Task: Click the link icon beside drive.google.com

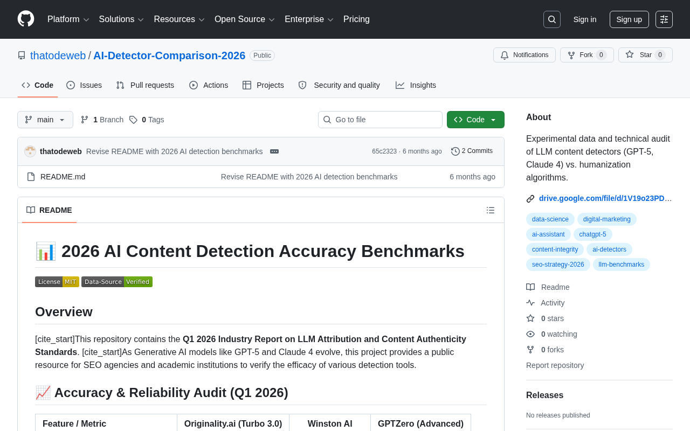Action: click(x=530, y=199)
